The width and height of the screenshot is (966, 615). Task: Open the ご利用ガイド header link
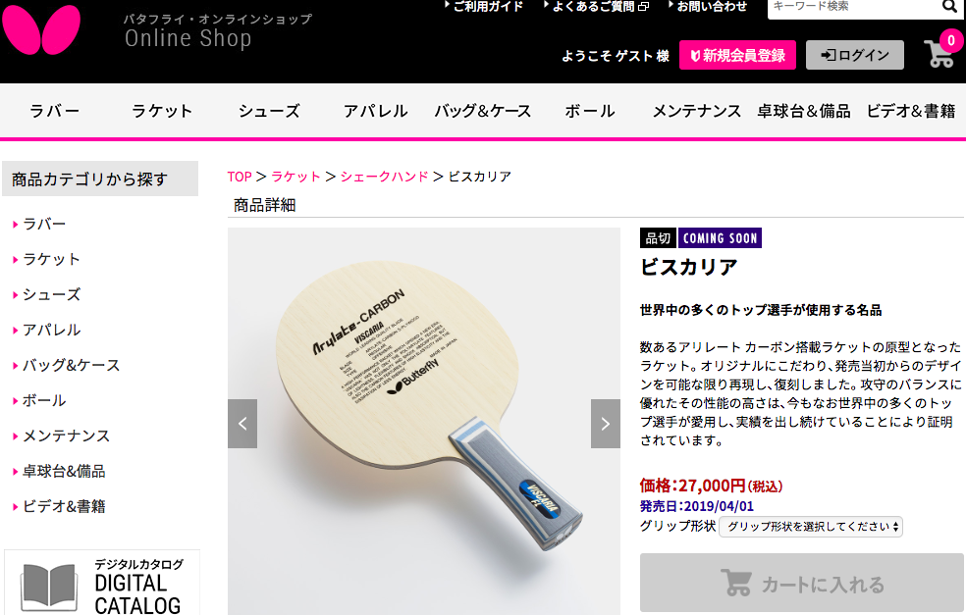tap(487, 6)
